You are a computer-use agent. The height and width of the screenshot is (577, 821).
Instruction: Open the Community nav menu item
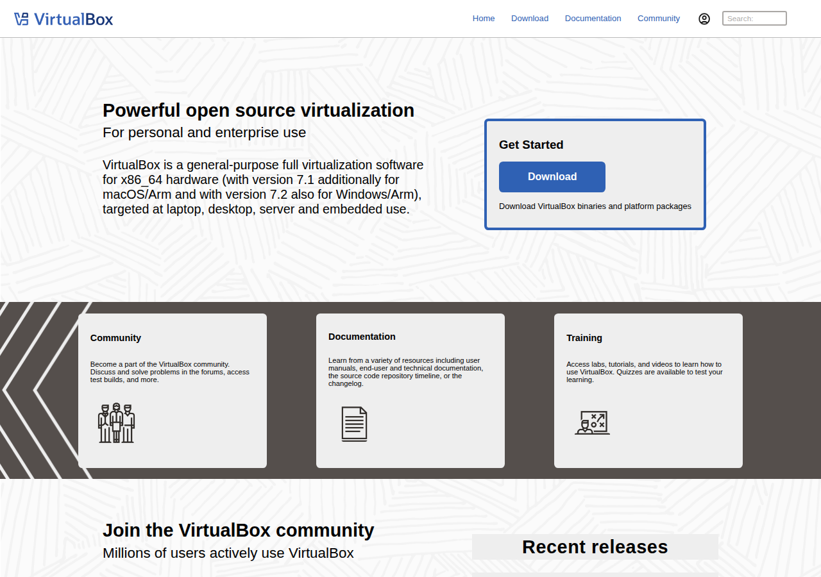point(659,19)
